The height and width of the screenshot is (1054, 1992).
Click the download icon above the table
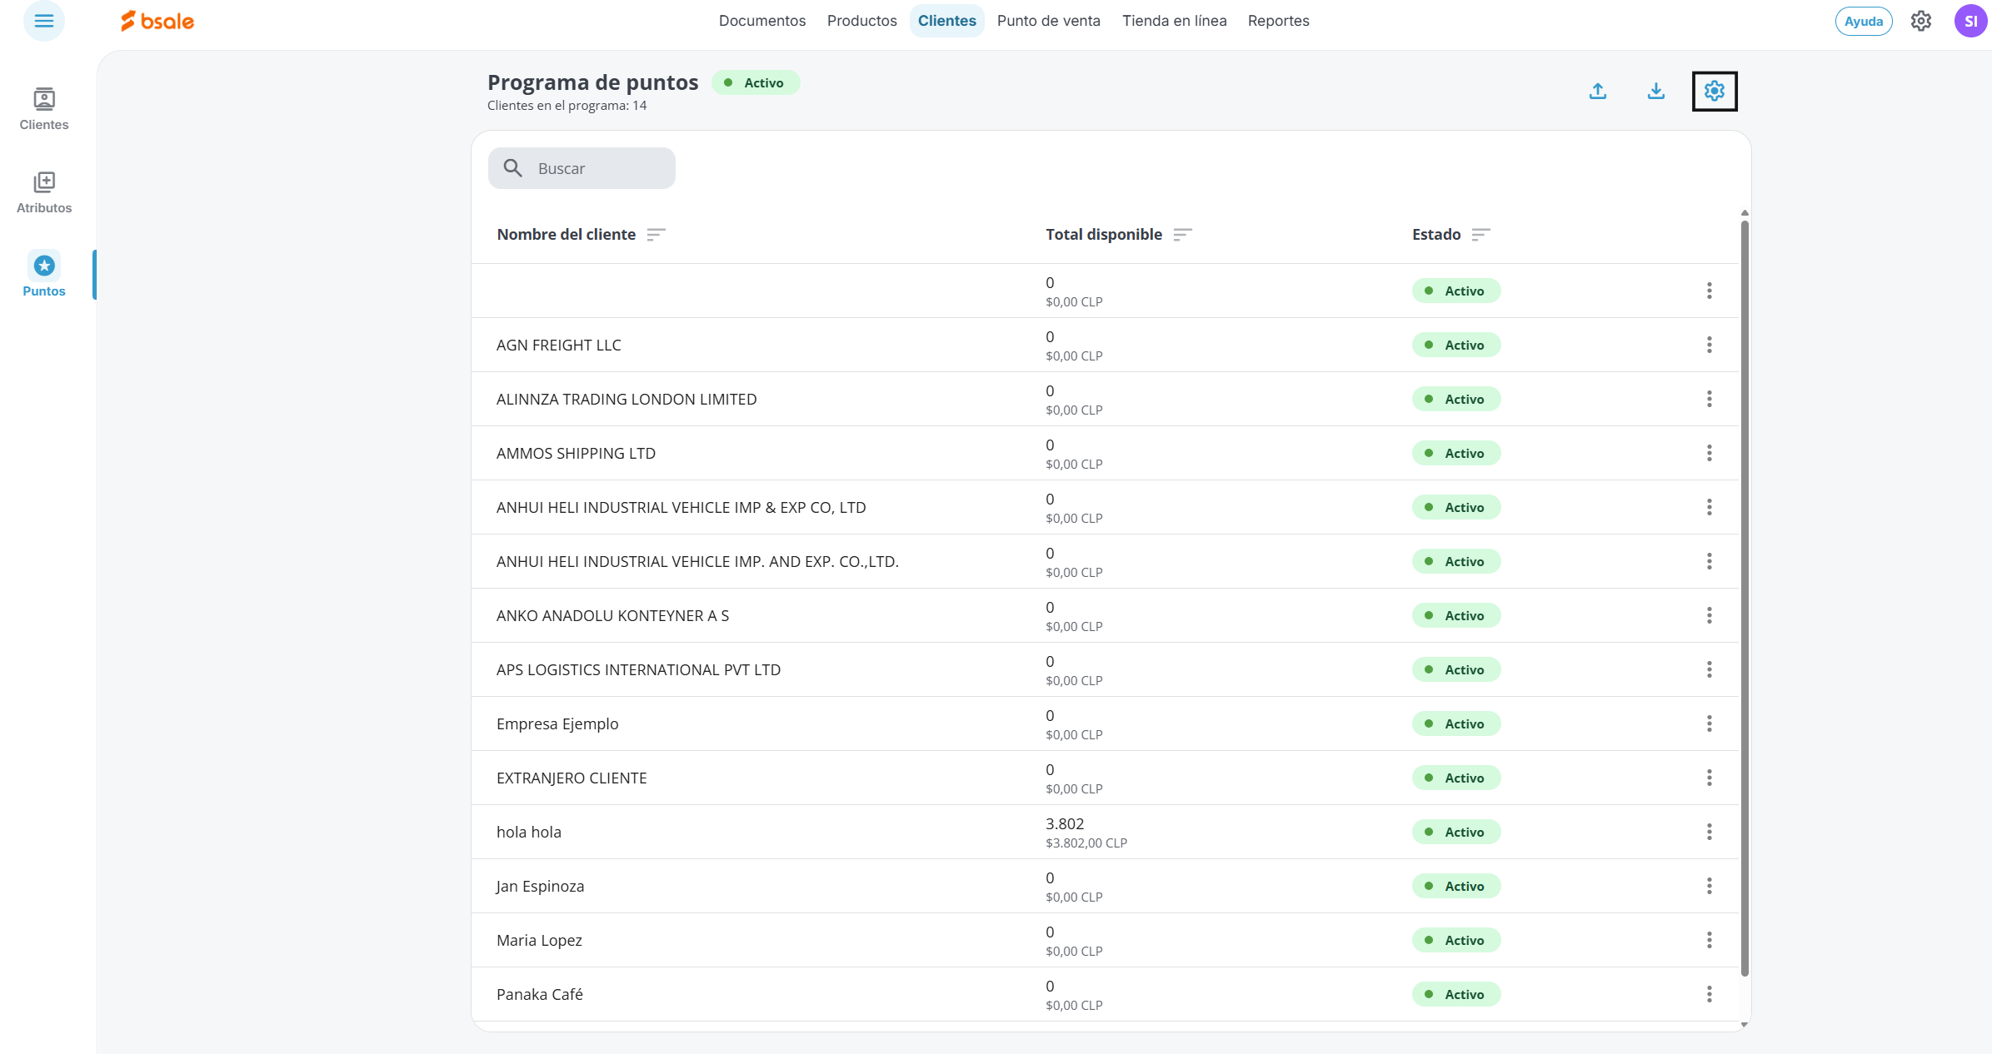tap(1655, 91)
